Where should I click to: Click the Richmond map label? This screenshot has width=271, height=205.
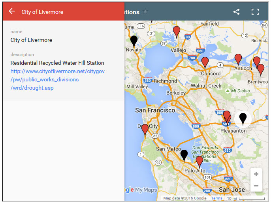click(165, 81)
